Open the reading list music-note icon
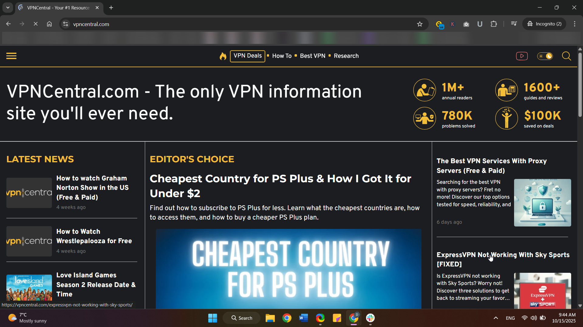583x327 pixels. point(514,24)
